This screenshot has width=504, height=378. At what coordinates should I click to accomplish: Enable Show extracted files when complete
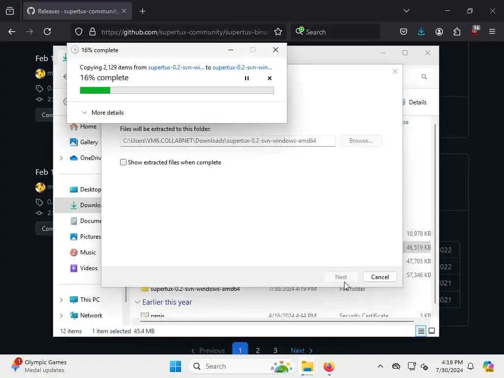[x=123, y=162]
